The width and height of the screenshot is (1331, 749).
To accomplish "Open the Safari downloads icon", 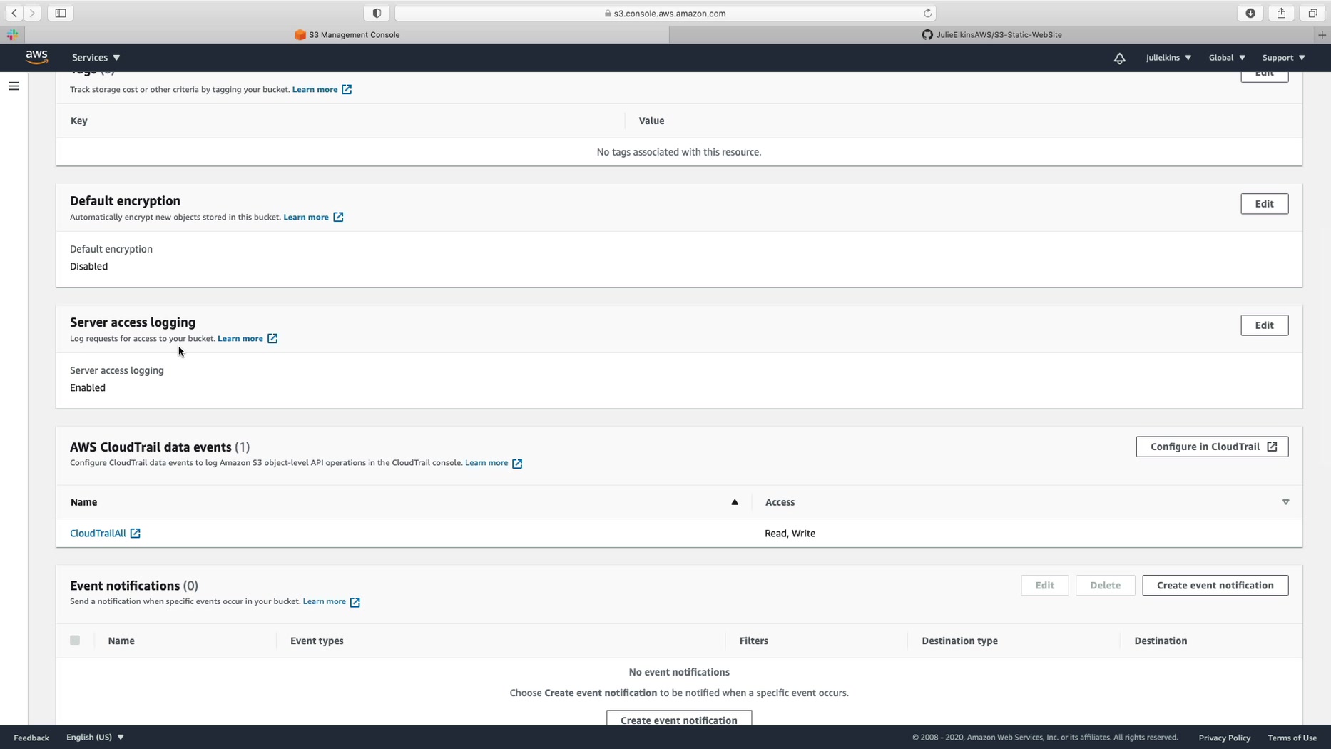I will point(1250,13).
